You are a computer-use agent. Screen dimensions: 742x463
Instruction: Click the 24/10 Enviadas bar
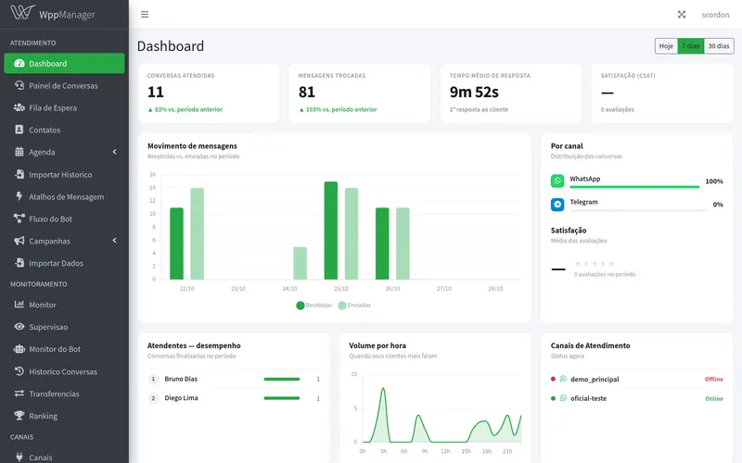pos(300,263)
